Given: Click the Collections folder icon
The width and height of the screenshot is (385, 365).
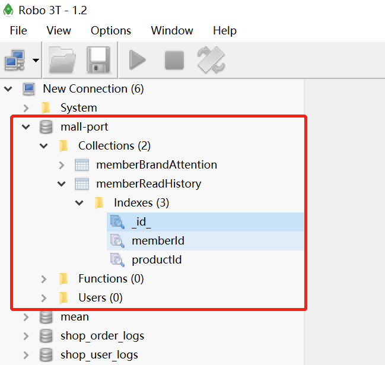Looking at the screenshot, I should click(63, 146).
